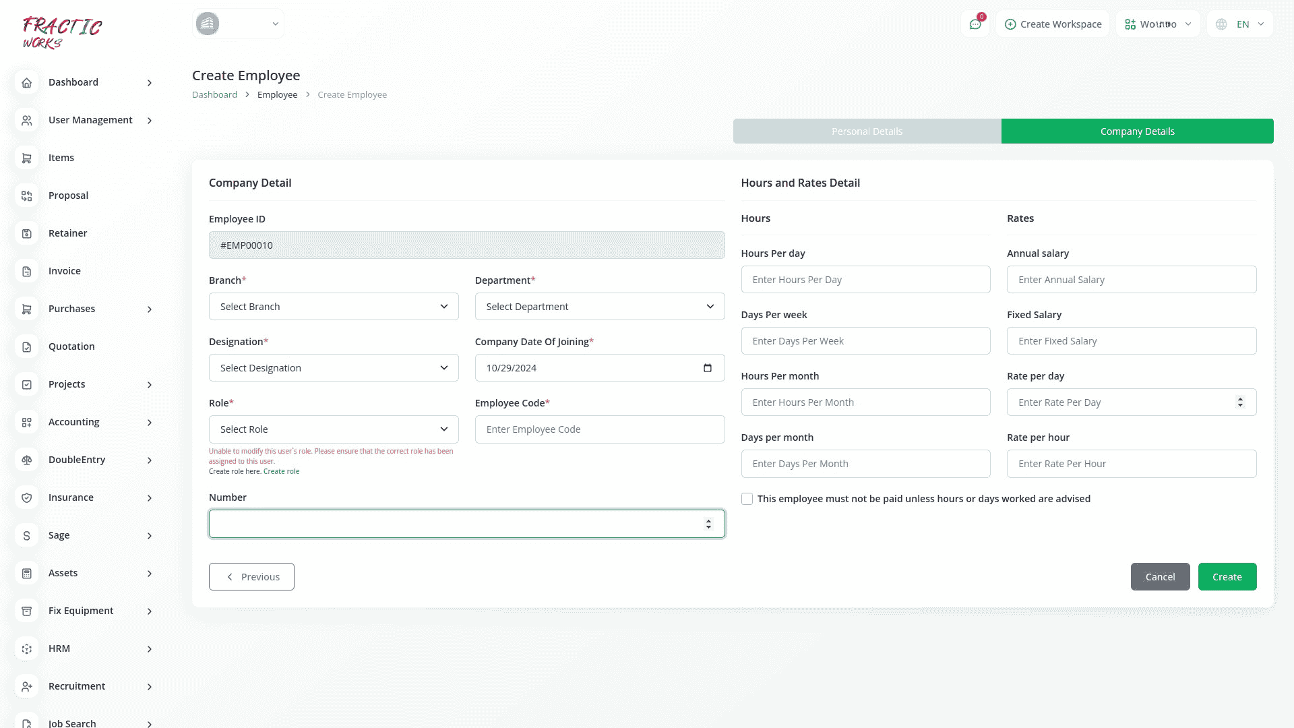Click the Sage icon in sidebar

coord(27,535)
